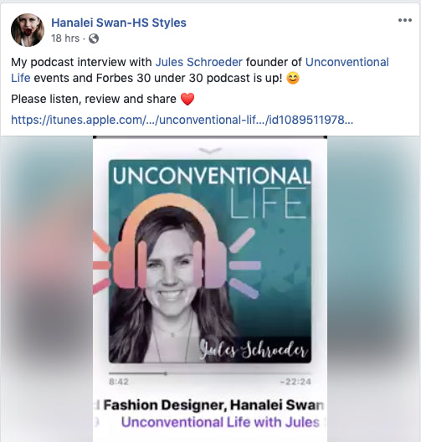Open the Unconventional tagged page link
The image size is (421, 442).
pos(347,62)
